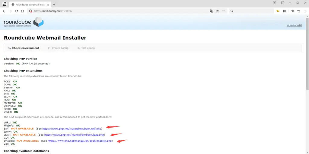Click the browser back arrow
This screenshot has width=309, height=154.
click(x=4, y=11)
